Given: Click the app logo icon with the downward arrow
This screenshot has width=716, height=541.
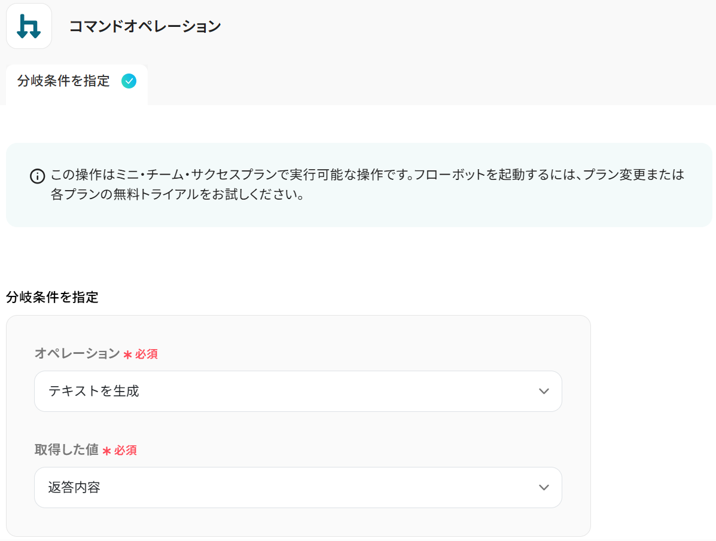Looking at the screenshot, I should [29, 26].
